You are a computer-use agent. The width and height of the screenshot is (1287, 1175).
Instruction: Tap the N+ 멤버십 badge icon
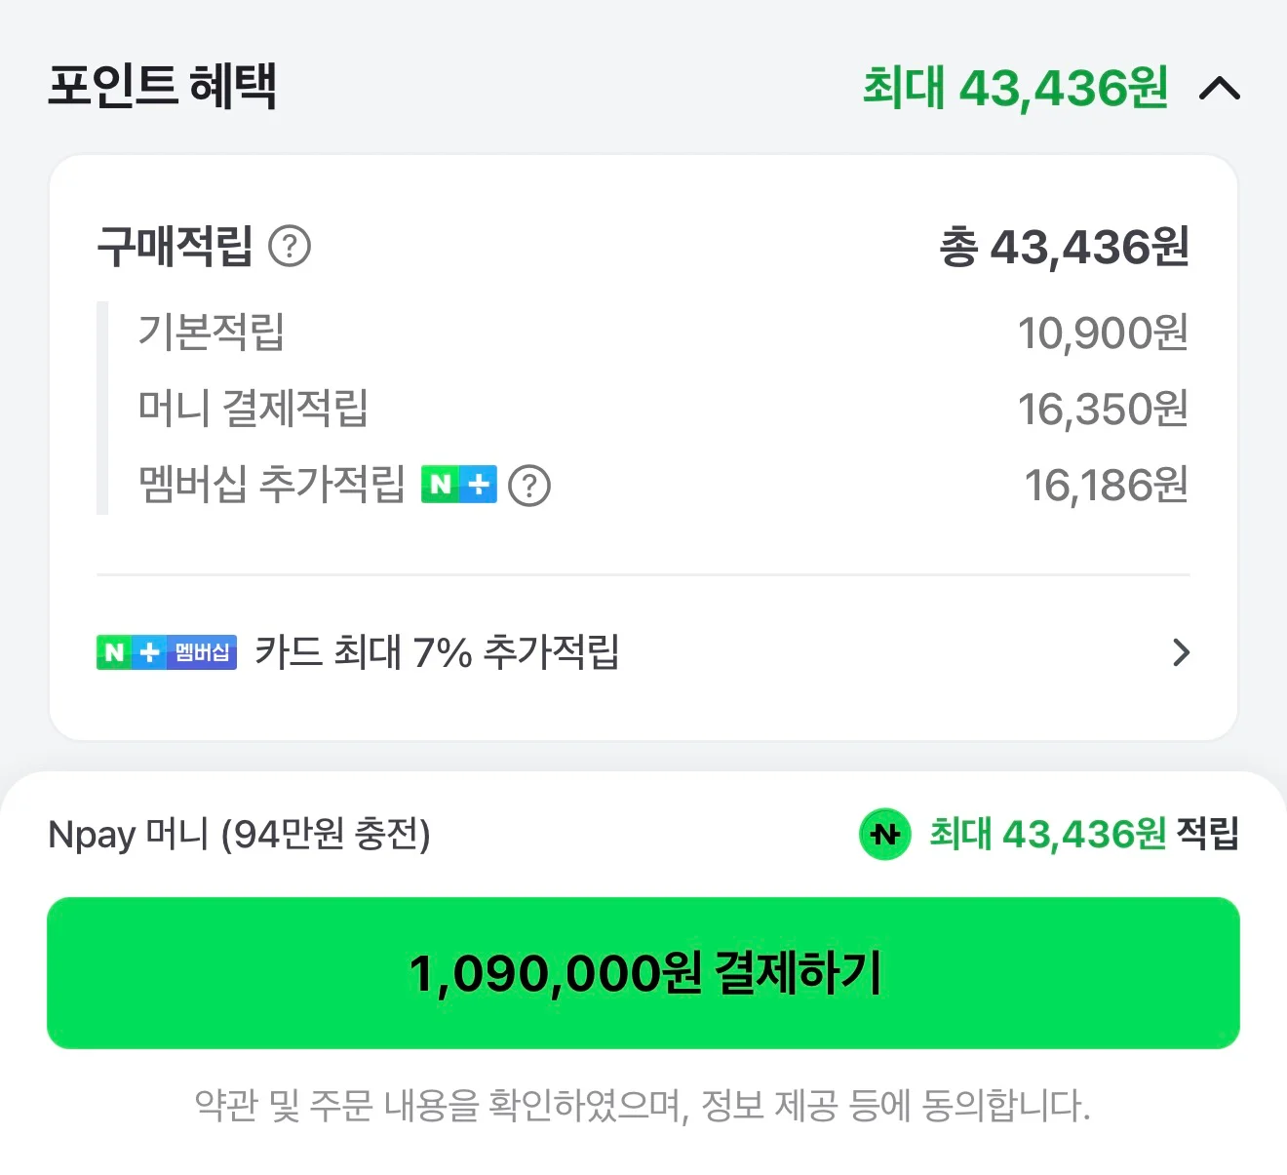167,651
